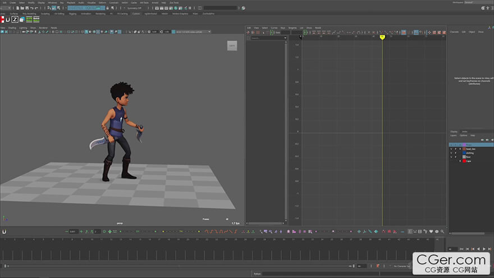Click the U magnet icon on the shelf

tap(8, 20)
